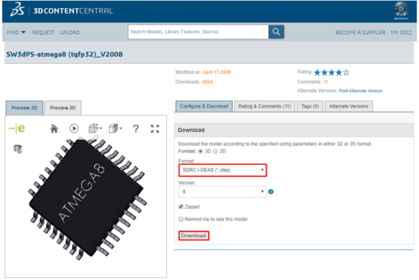This screenshot has width=419, height=280.
Task: Click the Version info icon
Action: click(271, 191)
